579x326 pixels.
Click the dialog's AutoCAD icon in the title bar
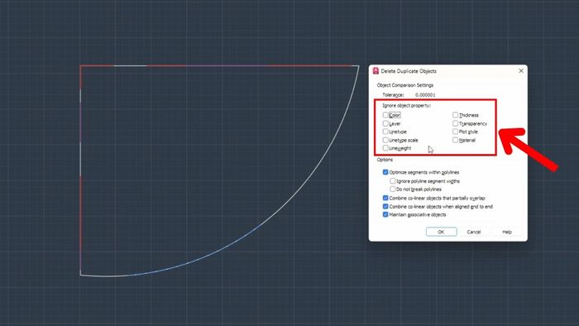[376, 71]
